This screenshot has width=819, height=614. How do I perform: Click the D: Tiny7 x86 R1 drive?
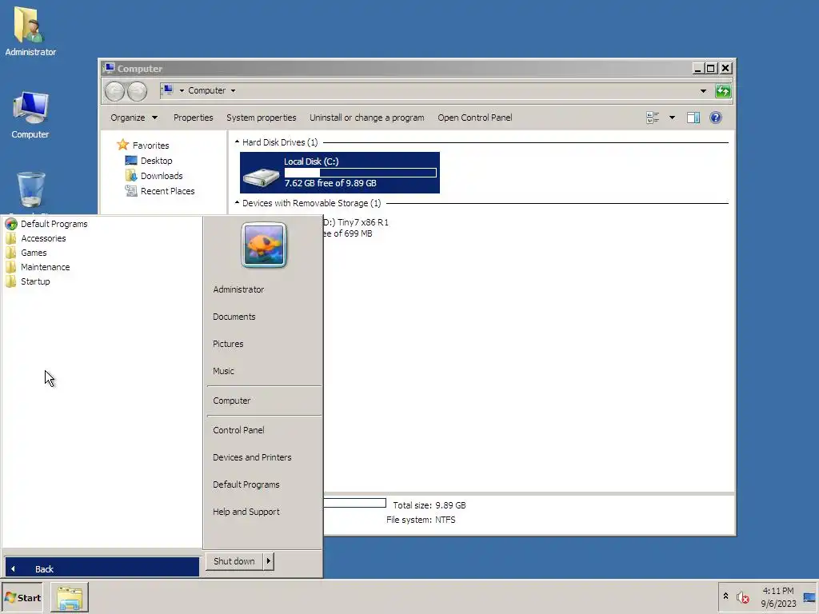click(355, 228)
